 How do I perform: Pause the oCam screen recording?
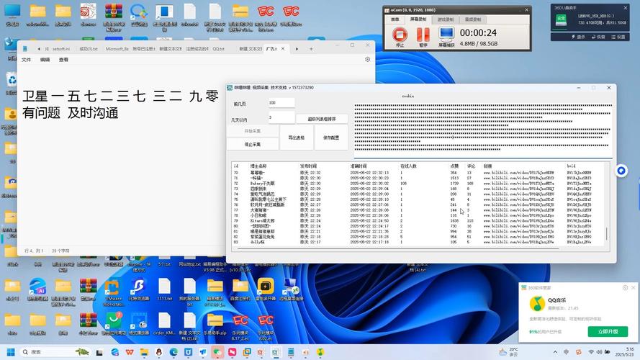[423, 33]
